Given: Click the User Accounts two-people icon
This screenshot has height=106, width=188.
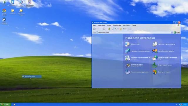Looking at the screenshot, I should [x=155, y=51].
